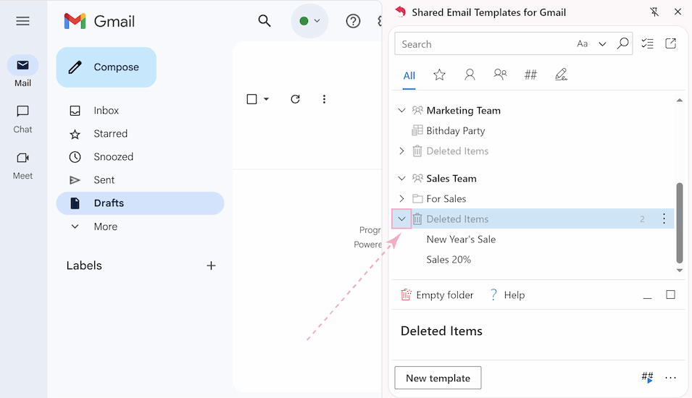Run search with the magnifier icon
Viewport: 692px width, 398px height.
point(622,43)
